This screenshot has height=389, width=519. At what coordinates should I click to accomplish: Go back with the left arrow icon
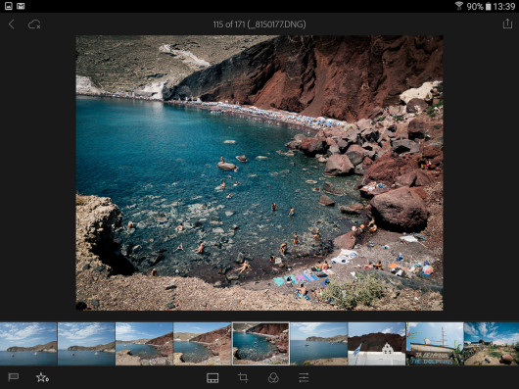click(x=12, y=24)
